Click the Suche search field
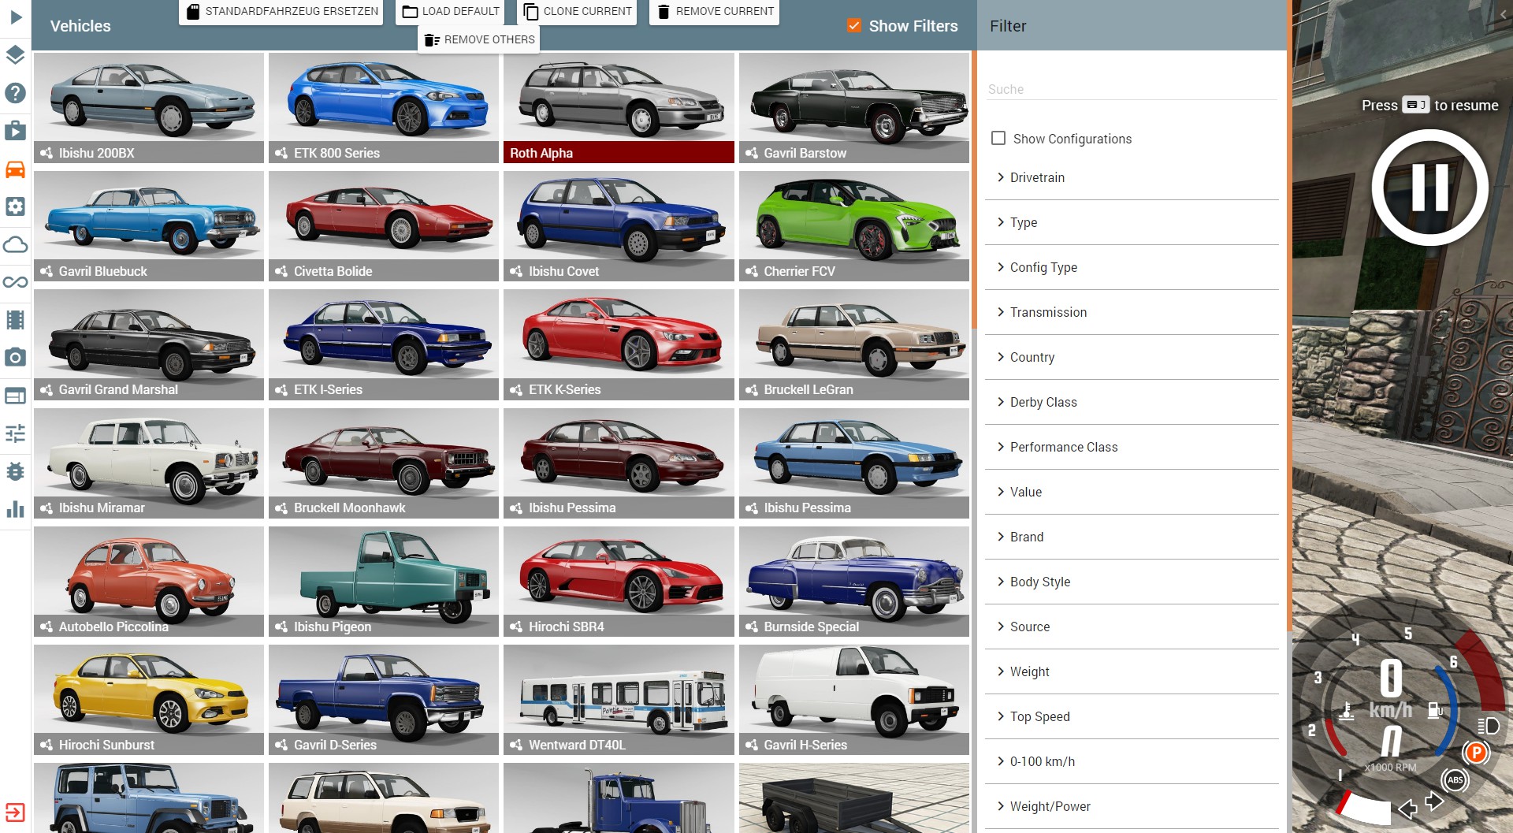The width and height of the screenshot is (1513, 833). (1132, 89)
